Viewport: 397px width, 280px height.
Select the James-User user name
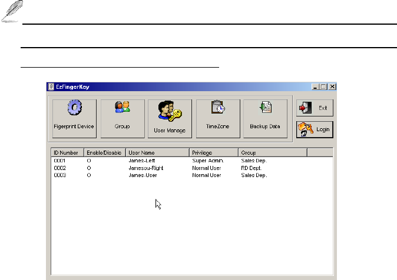click(x=143, y=175)
